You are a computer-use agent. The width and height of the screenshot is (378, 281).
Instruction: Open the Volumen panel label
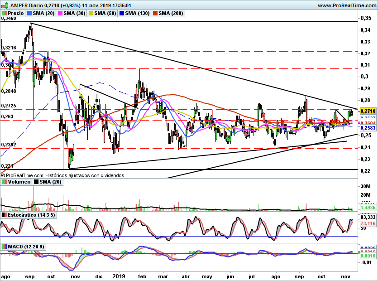click(x=19, y=182)
